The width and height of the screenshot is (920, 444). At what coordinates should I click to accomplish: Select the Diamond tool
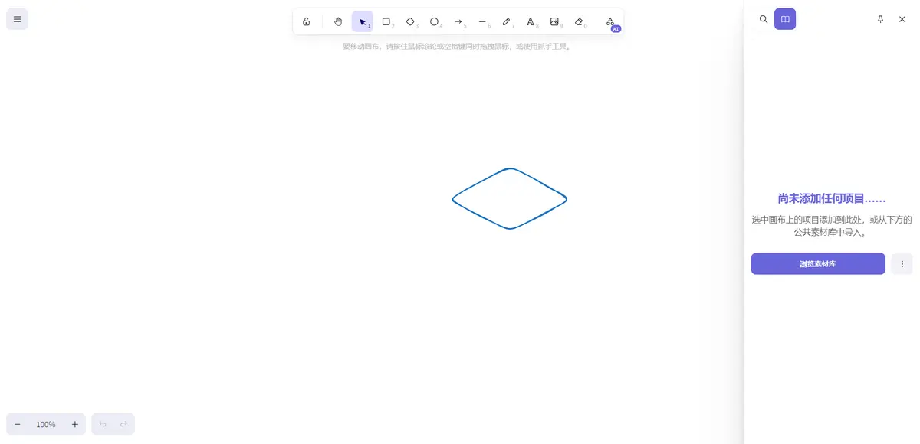pyautogui.click(x=410, y=21)
